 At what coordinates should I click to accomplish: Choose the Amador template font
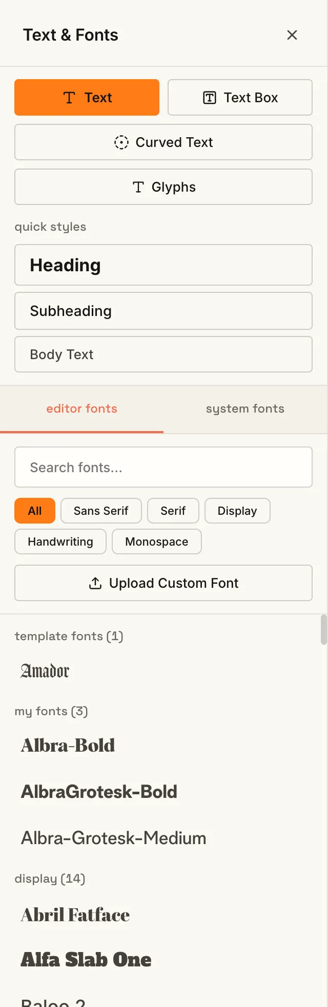45,671
